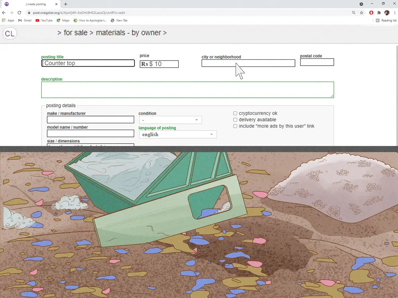Viewport: 398px width, 298px height.
Task: Click the browser back arrow
Action: tap(3, 13)
